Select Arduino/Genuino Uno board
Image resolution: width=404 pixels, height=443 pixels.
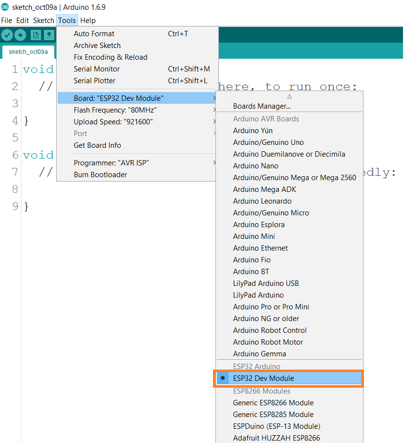coord(290,142)
